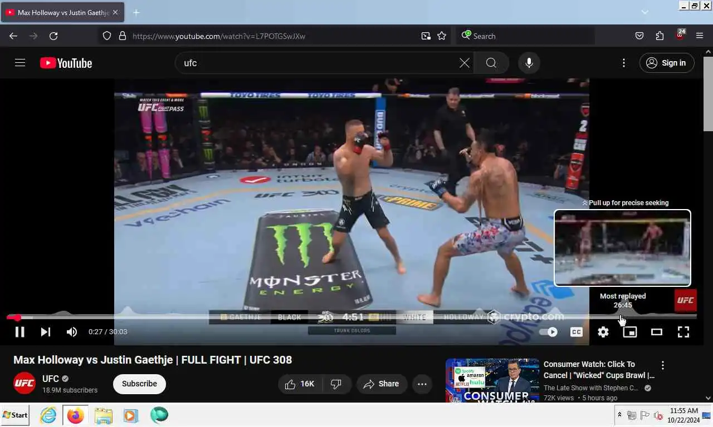
Task: Open the Windows Start menu
Action: 15,415
